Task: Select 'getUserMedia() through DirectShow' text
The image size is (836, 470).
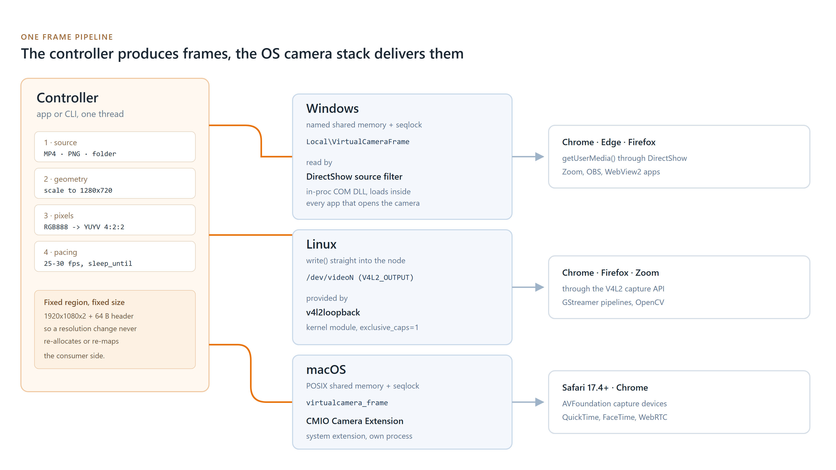Action: [624, 158]
